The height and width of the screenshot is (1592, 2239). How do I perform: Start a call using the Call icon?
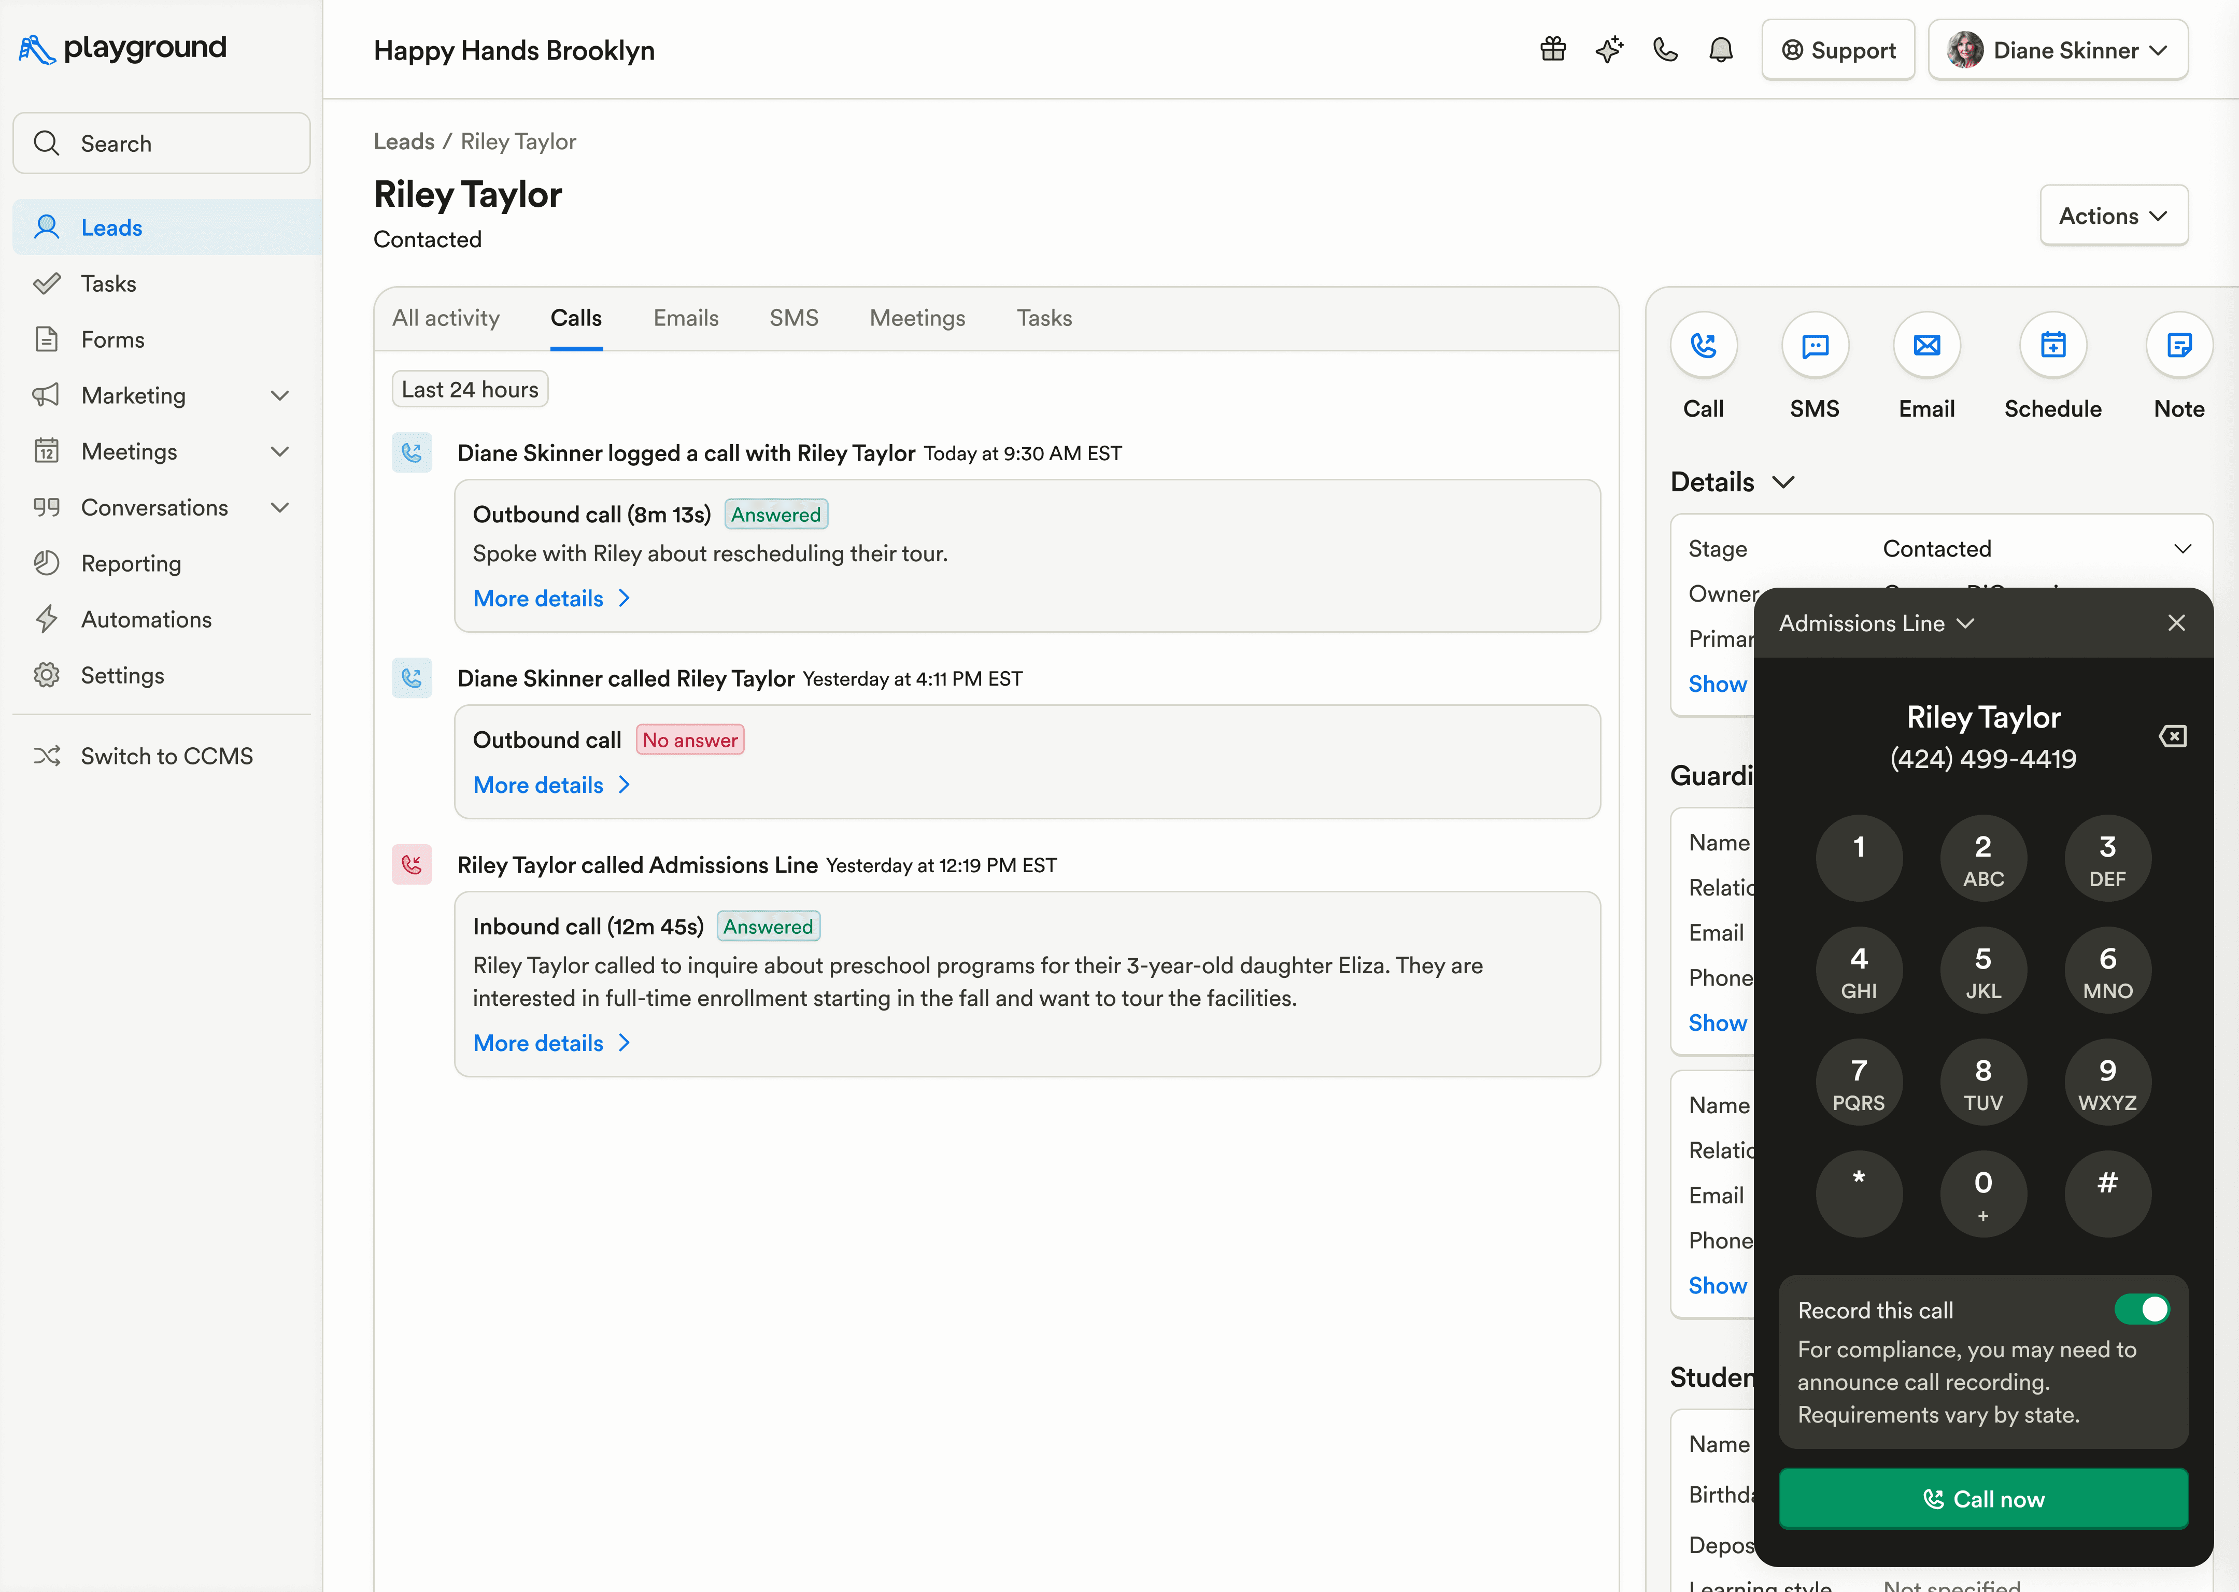[1703, 345]
